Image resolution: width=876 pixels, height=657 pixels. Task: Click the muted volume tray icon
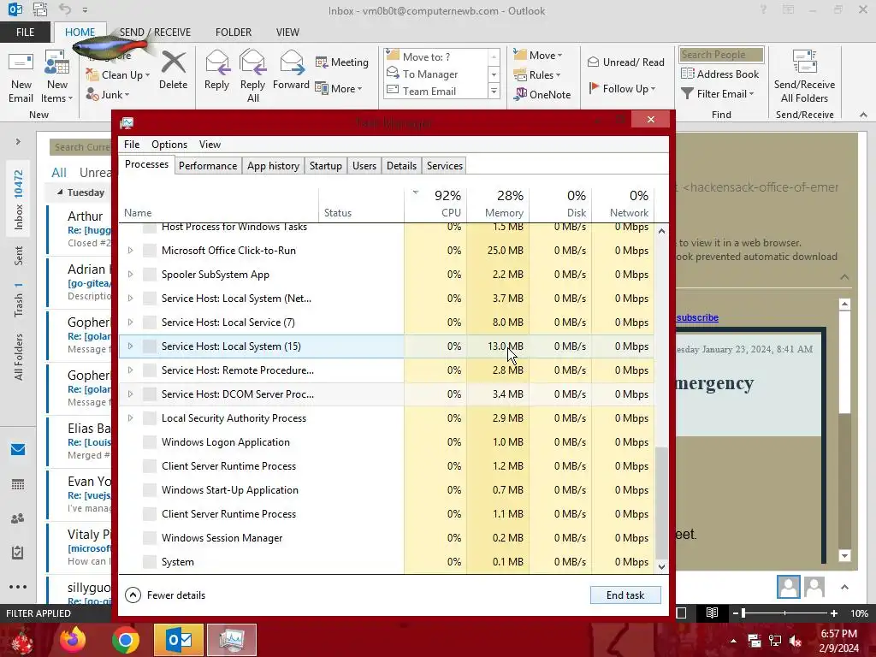tap(796, 642)
